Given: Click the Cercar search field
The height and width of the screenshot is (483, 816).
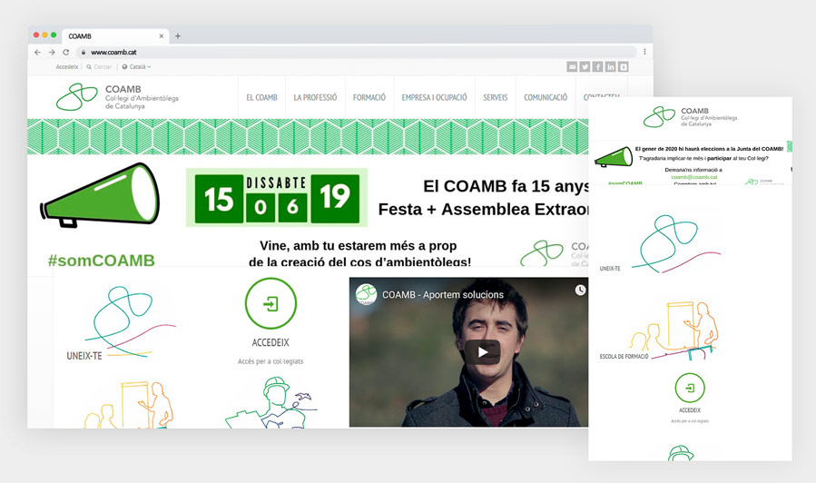Looking at the screenshot, I should (100, 66).
